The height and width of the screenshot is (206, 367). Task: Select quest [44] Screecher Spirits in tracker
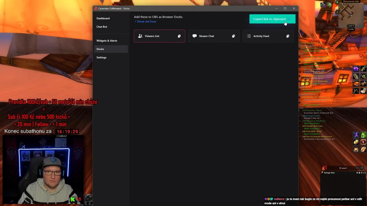pos(313,110)
